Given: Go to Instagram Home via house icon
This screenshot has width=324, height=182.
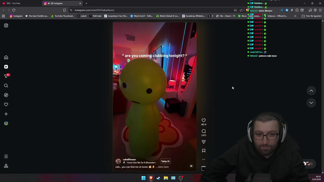Looking at the screenshot, I should (6, 57).
